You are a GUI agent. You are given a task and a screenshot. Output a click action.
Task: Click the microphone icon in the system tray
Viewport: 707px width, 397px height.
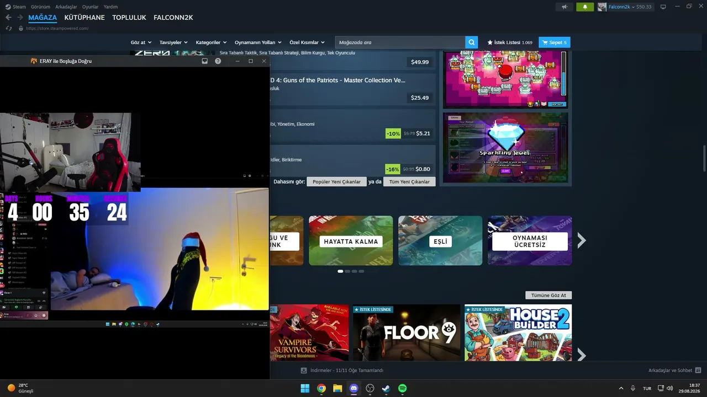[x=633, y=388]
